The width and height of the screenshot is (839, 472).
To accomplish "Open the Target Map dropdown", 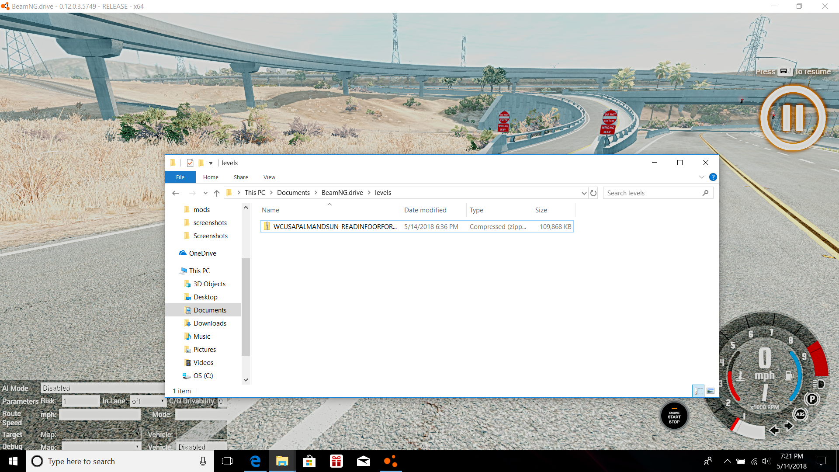I will (x=101, y=434).
